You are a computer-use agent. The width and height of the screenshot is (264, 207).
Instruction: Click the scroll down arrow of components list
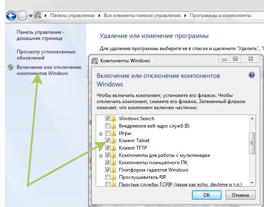252,183
